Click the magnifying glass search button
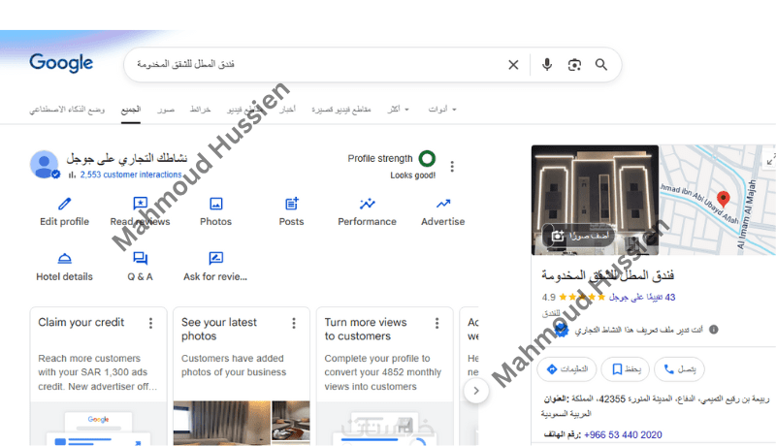 [601, 65]
